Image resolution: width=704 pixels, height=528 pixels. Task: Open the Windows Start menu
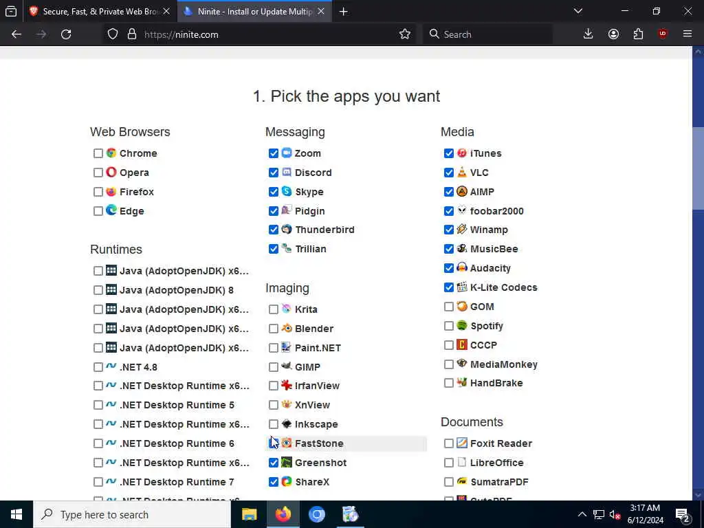click(16, 514)
